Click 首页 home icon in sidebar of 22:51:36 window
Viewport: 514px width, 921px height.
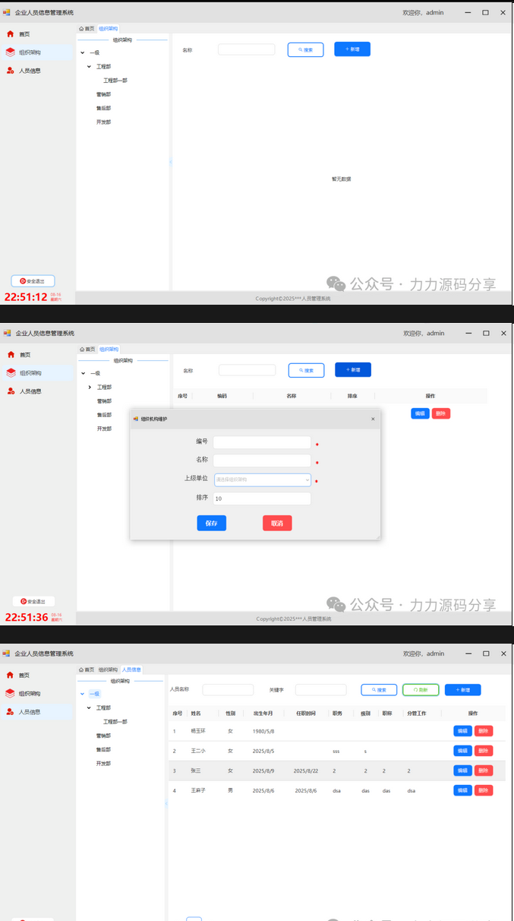coord(11,355)
